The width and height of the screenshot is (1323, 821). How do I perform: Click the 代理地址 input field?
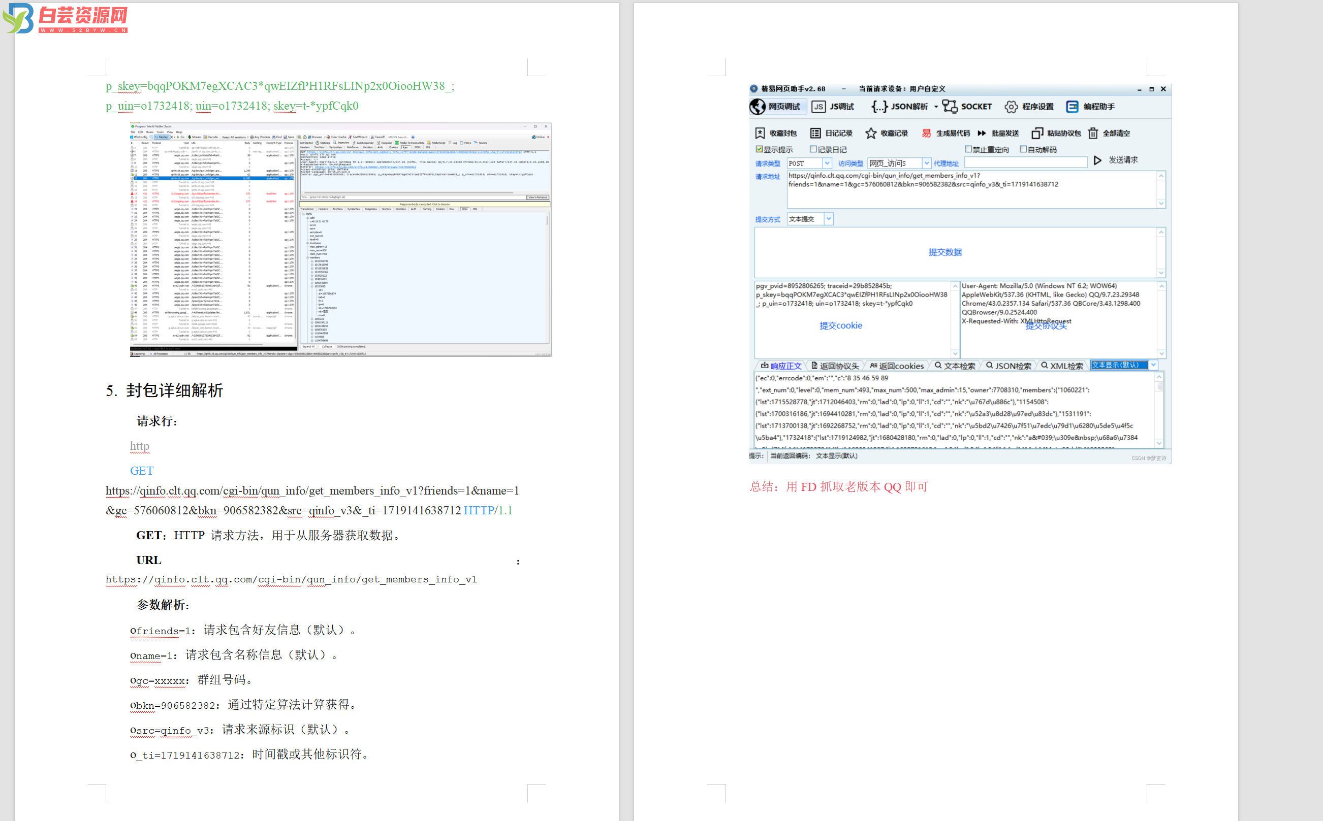tap(1025, 162)
